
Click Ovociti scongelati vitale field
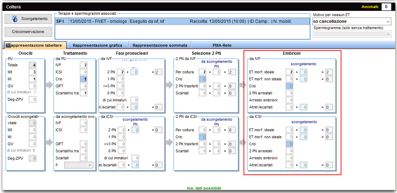(33, 123)
